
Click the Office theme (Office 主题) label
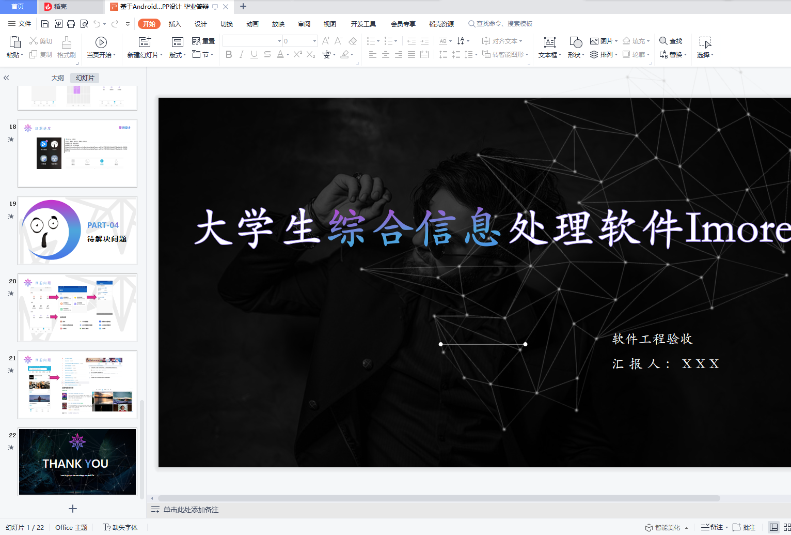pyautogui.click(x=71, y=527)
